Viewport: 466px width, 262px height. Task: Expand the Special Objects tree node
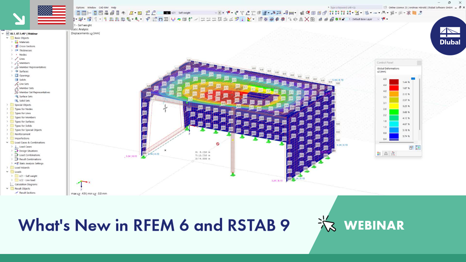pyautogui.click(x=7, y=105)
